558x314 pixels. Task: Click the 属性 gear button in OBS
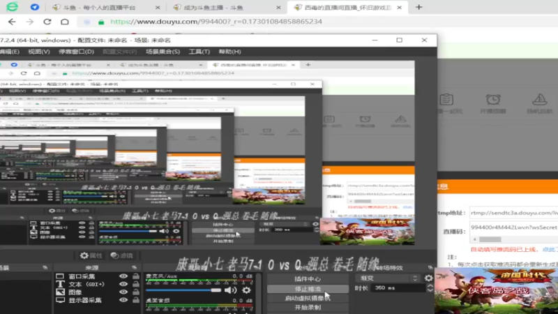coord(91,255)
